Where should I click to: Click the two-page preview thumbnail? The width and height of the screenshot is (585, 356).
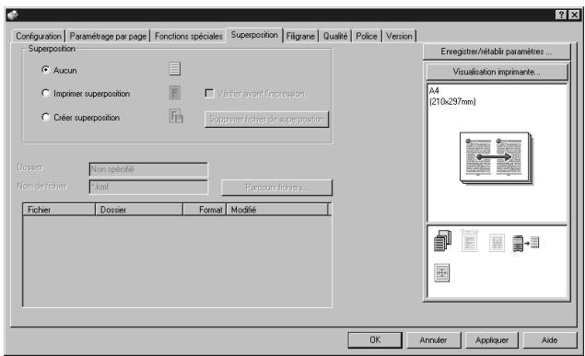click(x=497, y=158)
